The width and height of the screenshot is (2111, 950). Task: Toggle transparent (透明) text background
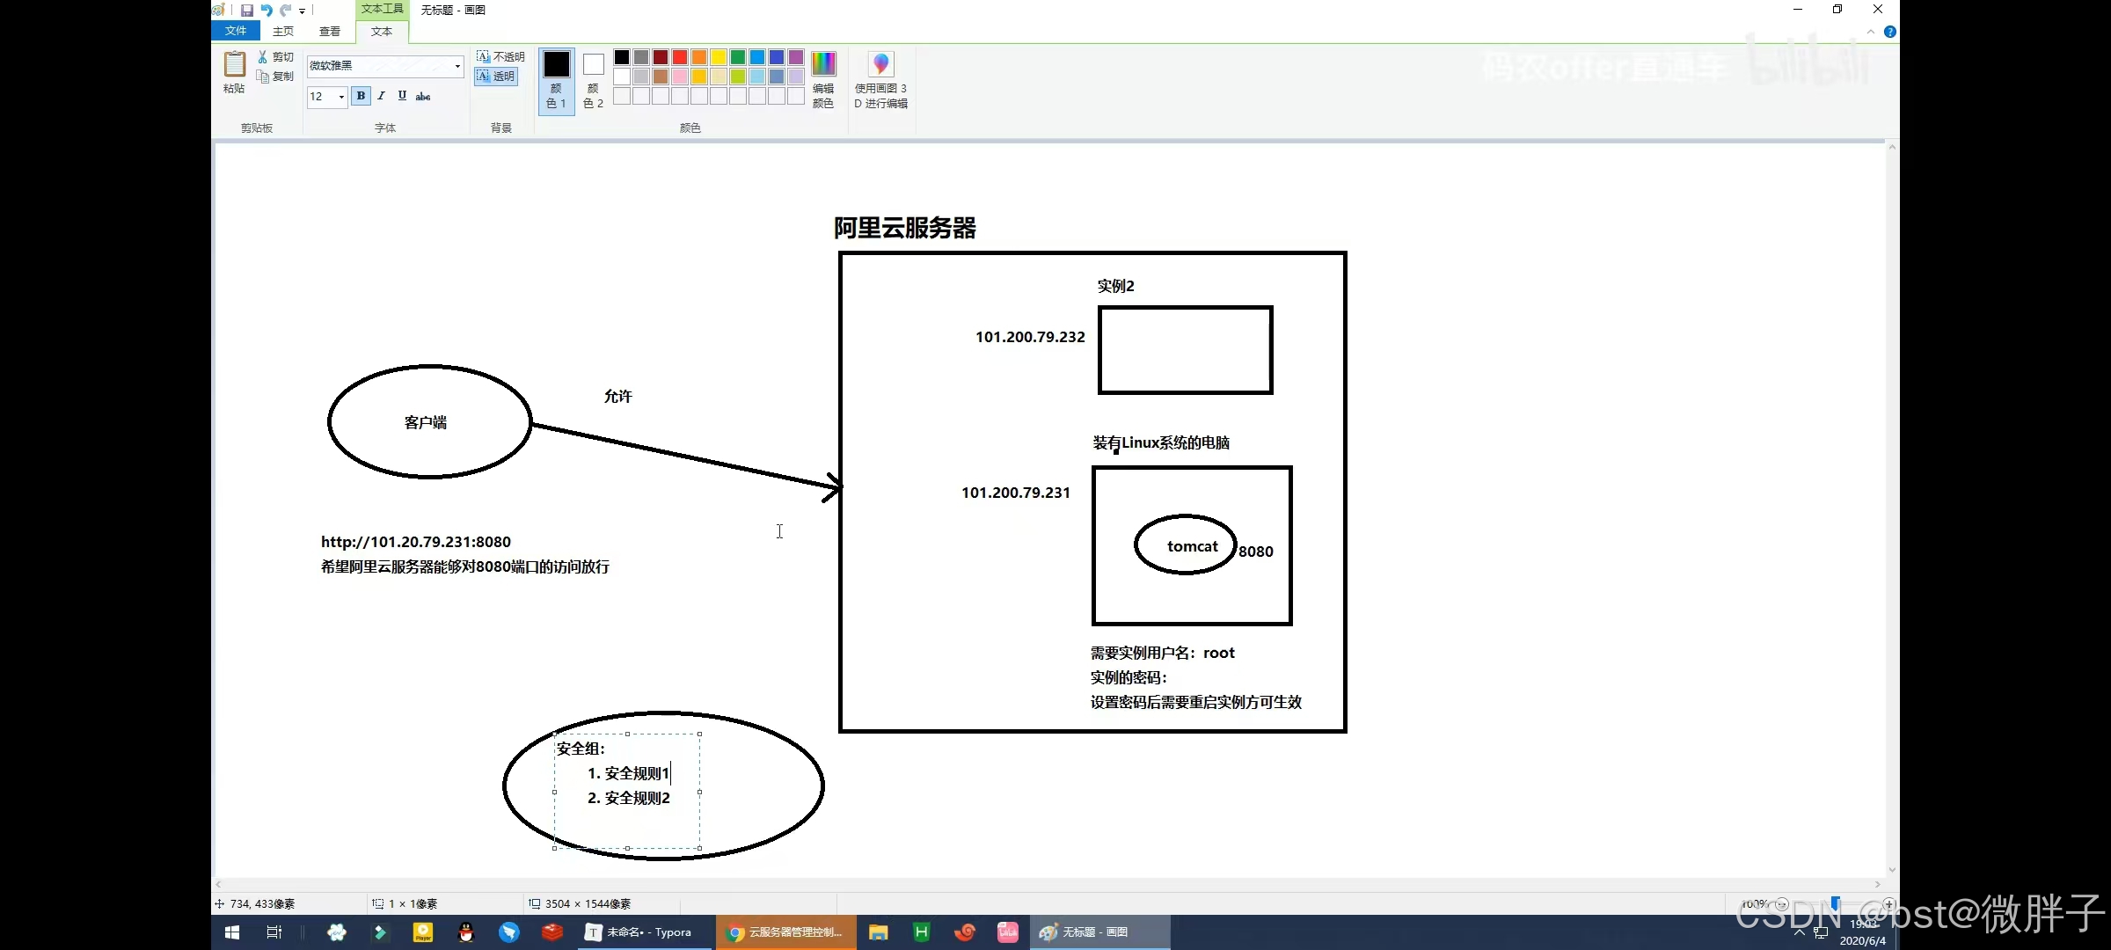click(x=496, y=76)
